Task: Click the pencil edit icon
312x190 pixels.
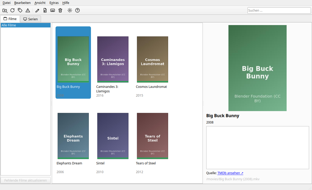Action: (x=37, y=10)
